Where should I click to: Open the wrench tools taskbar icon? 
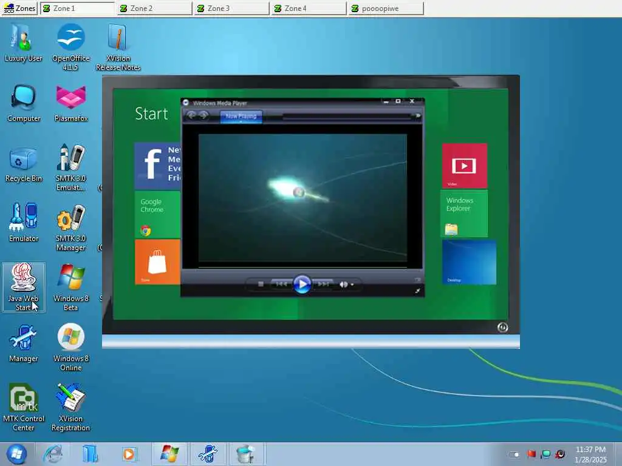coord(208,454)
